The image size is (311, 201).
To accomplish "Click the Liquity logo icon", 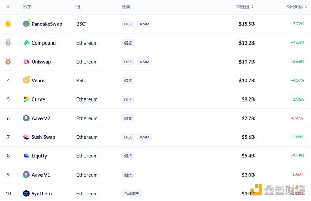I will (26, 156).
